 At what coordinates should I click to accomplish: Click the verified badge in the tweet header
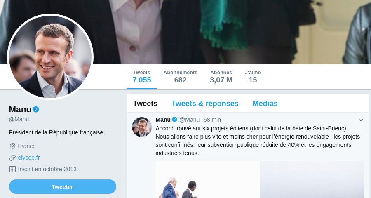(x=175, y=120)
